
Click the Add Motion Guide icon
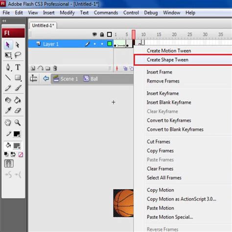tap(40, 68)
